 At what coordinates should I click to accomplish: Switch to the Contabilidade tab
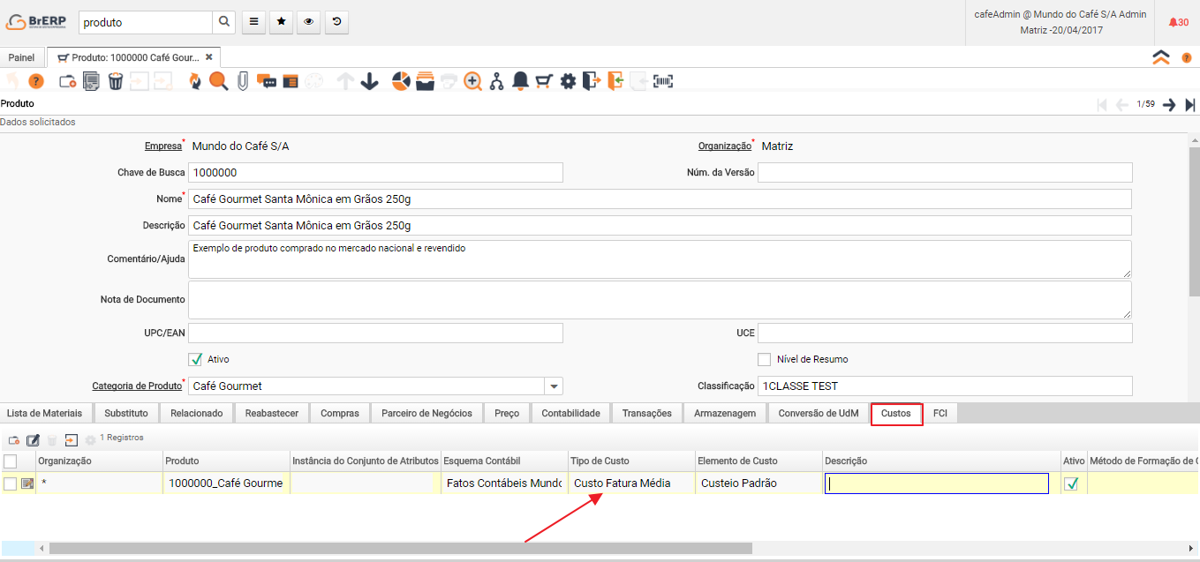click(x=570, y=413)
